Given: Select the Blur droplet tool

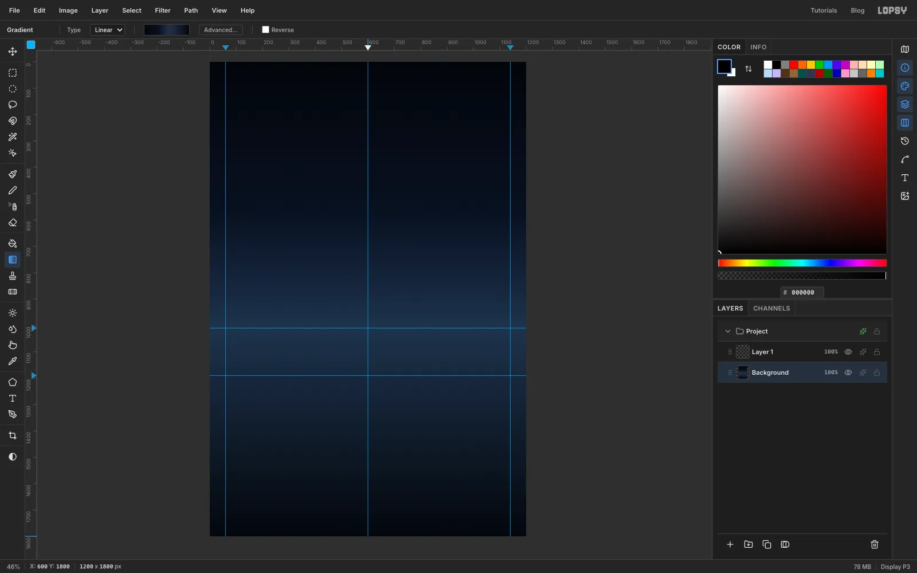Looking at the screenshot, I should (13, 329).
